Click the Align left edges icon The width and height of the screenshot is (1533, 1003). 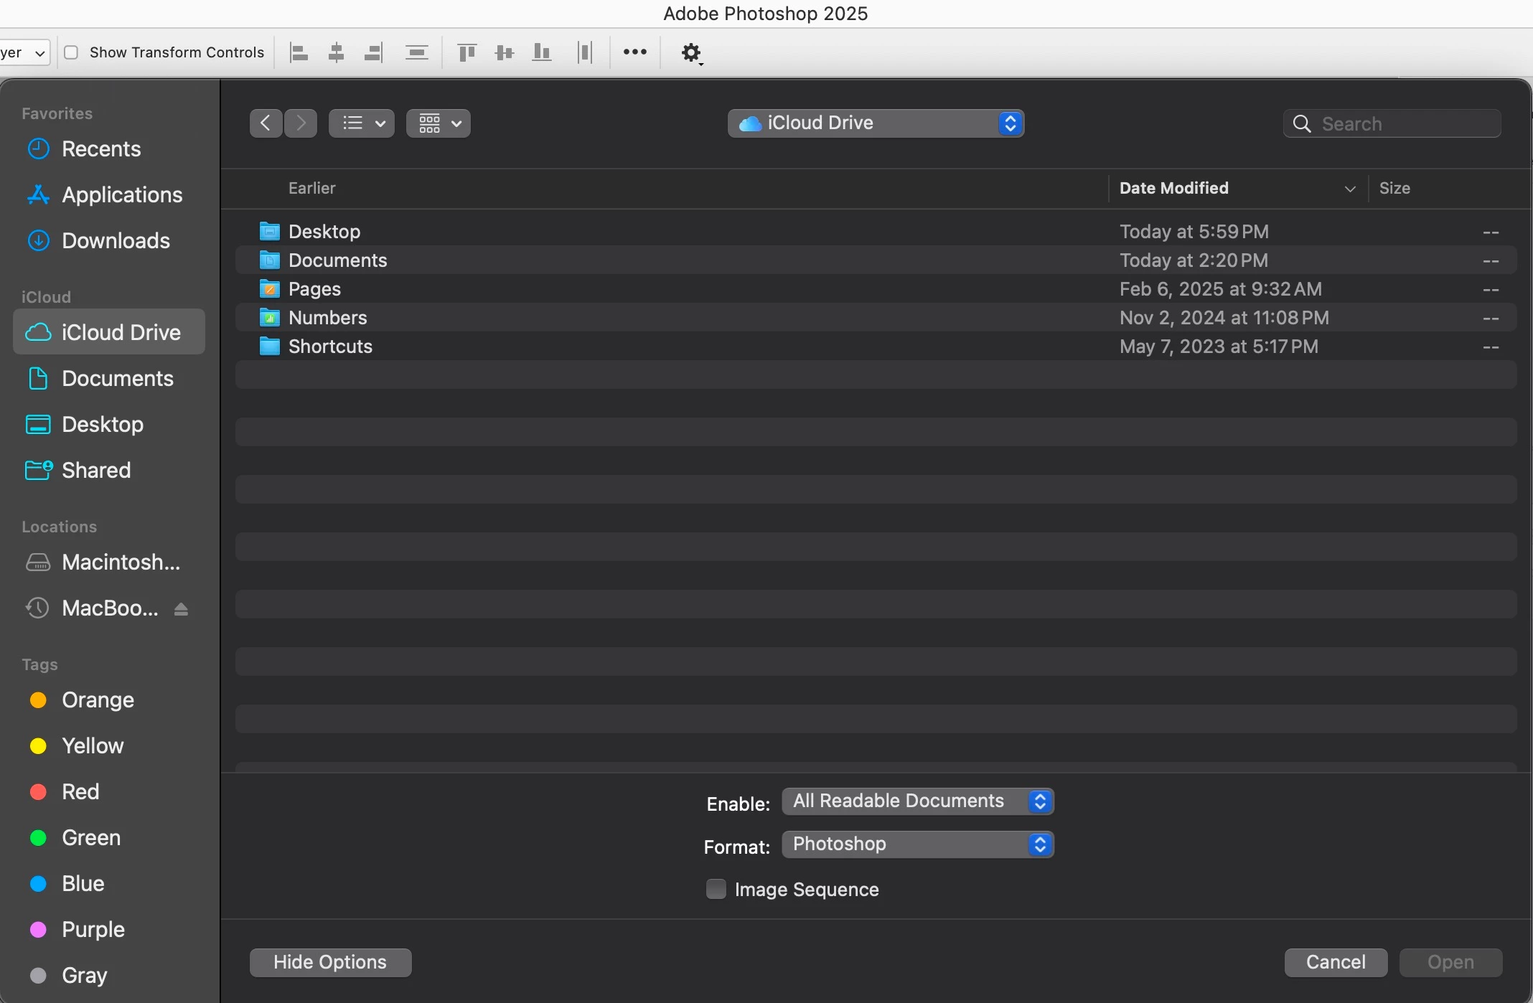[299, 52]
